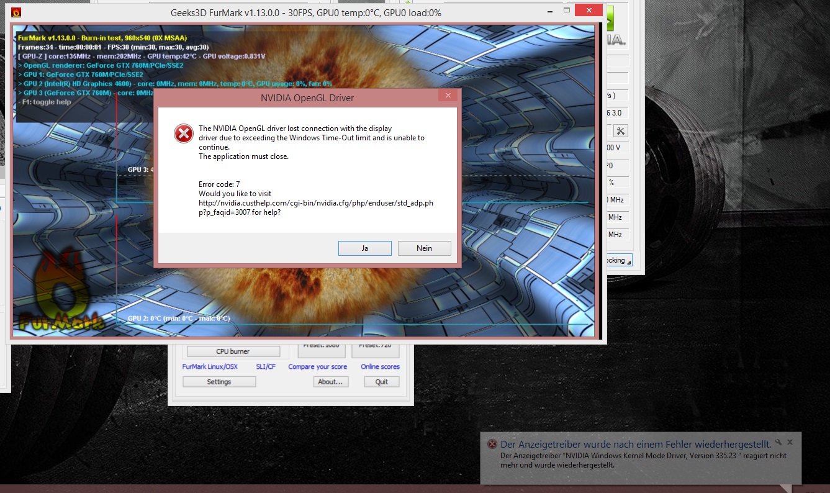Open the Compare your score link
This screenshot has height=493, width=830.
tap(318, 366)
